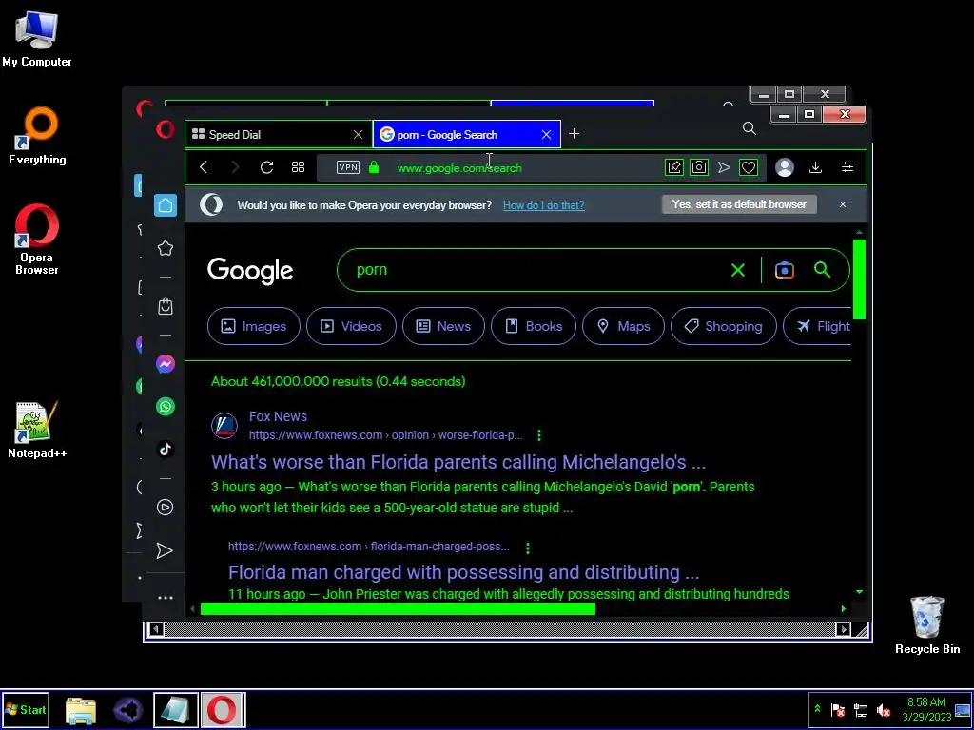Open the 'Florida man charged with possessing' result

pyautogui.click(x=463, y=571)
